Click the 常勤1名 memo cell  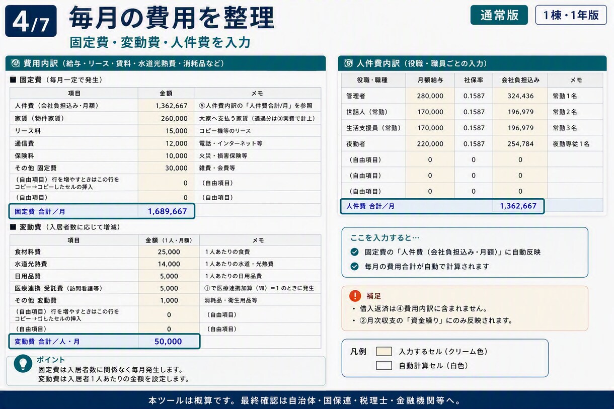tap(575, 96)
